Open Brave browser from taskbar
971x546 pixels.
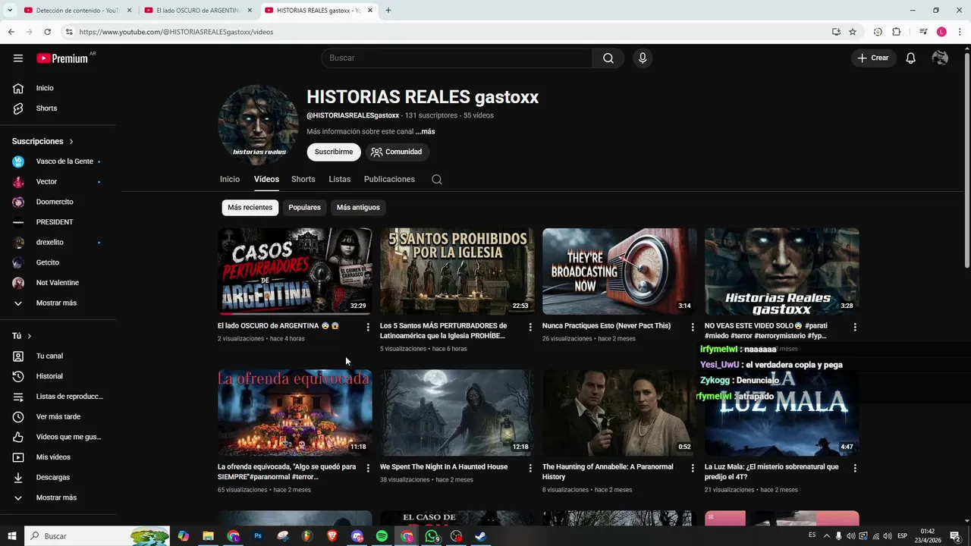(x=332, y=536)
